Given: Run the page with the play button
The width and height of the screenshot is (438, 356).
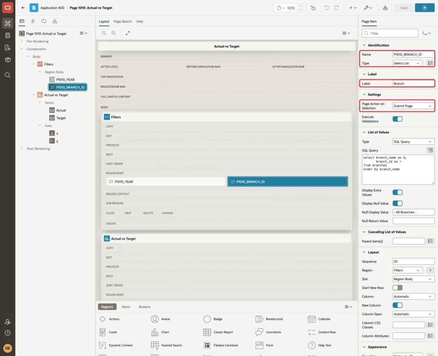Looking at the screenshot, I should coord(425,8).
